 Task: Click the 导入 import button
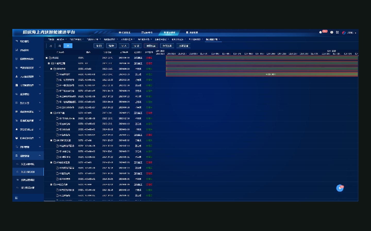pyautogui.click(x=124, y=46)
